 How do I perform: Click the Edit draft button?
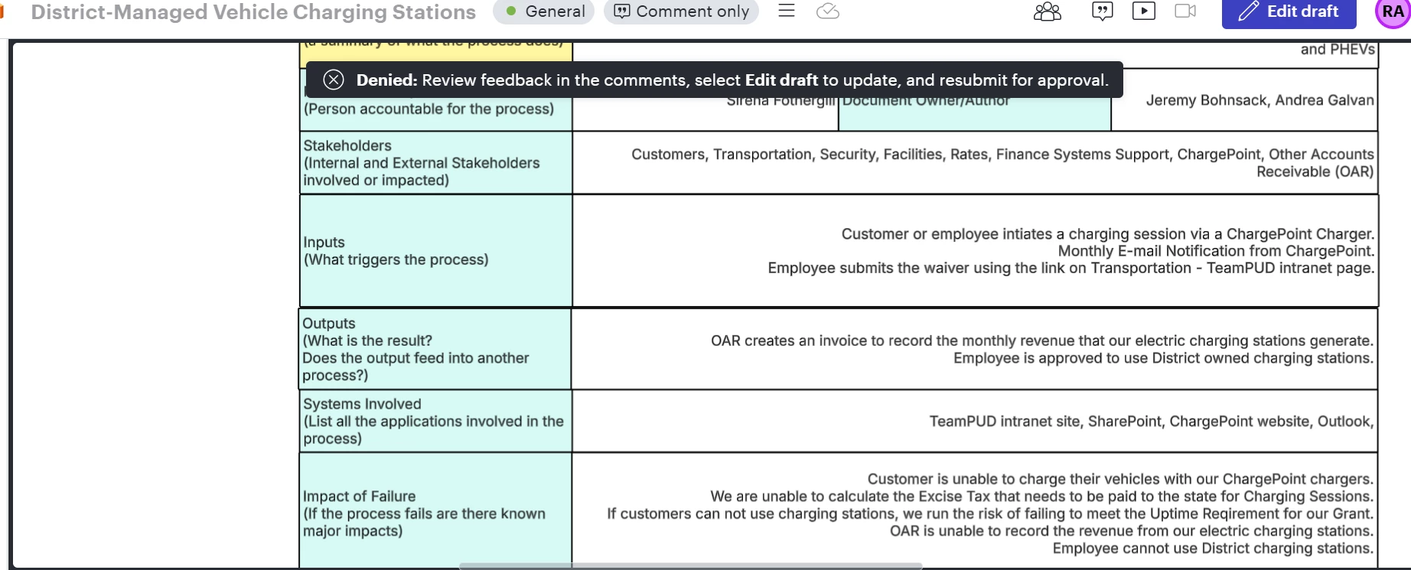1289,12
